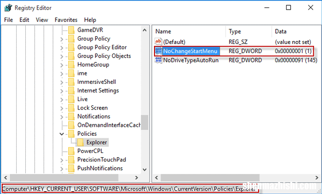Select the Explorer key label in tree
The image size is (322, 194).
tap(97, 142)
